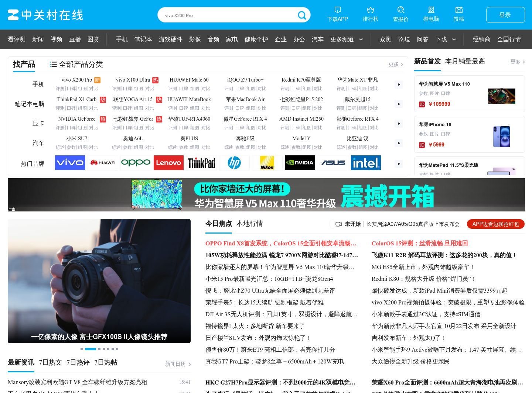
Task: Open the Lenovo brand logo
Action: pos(168,163)
